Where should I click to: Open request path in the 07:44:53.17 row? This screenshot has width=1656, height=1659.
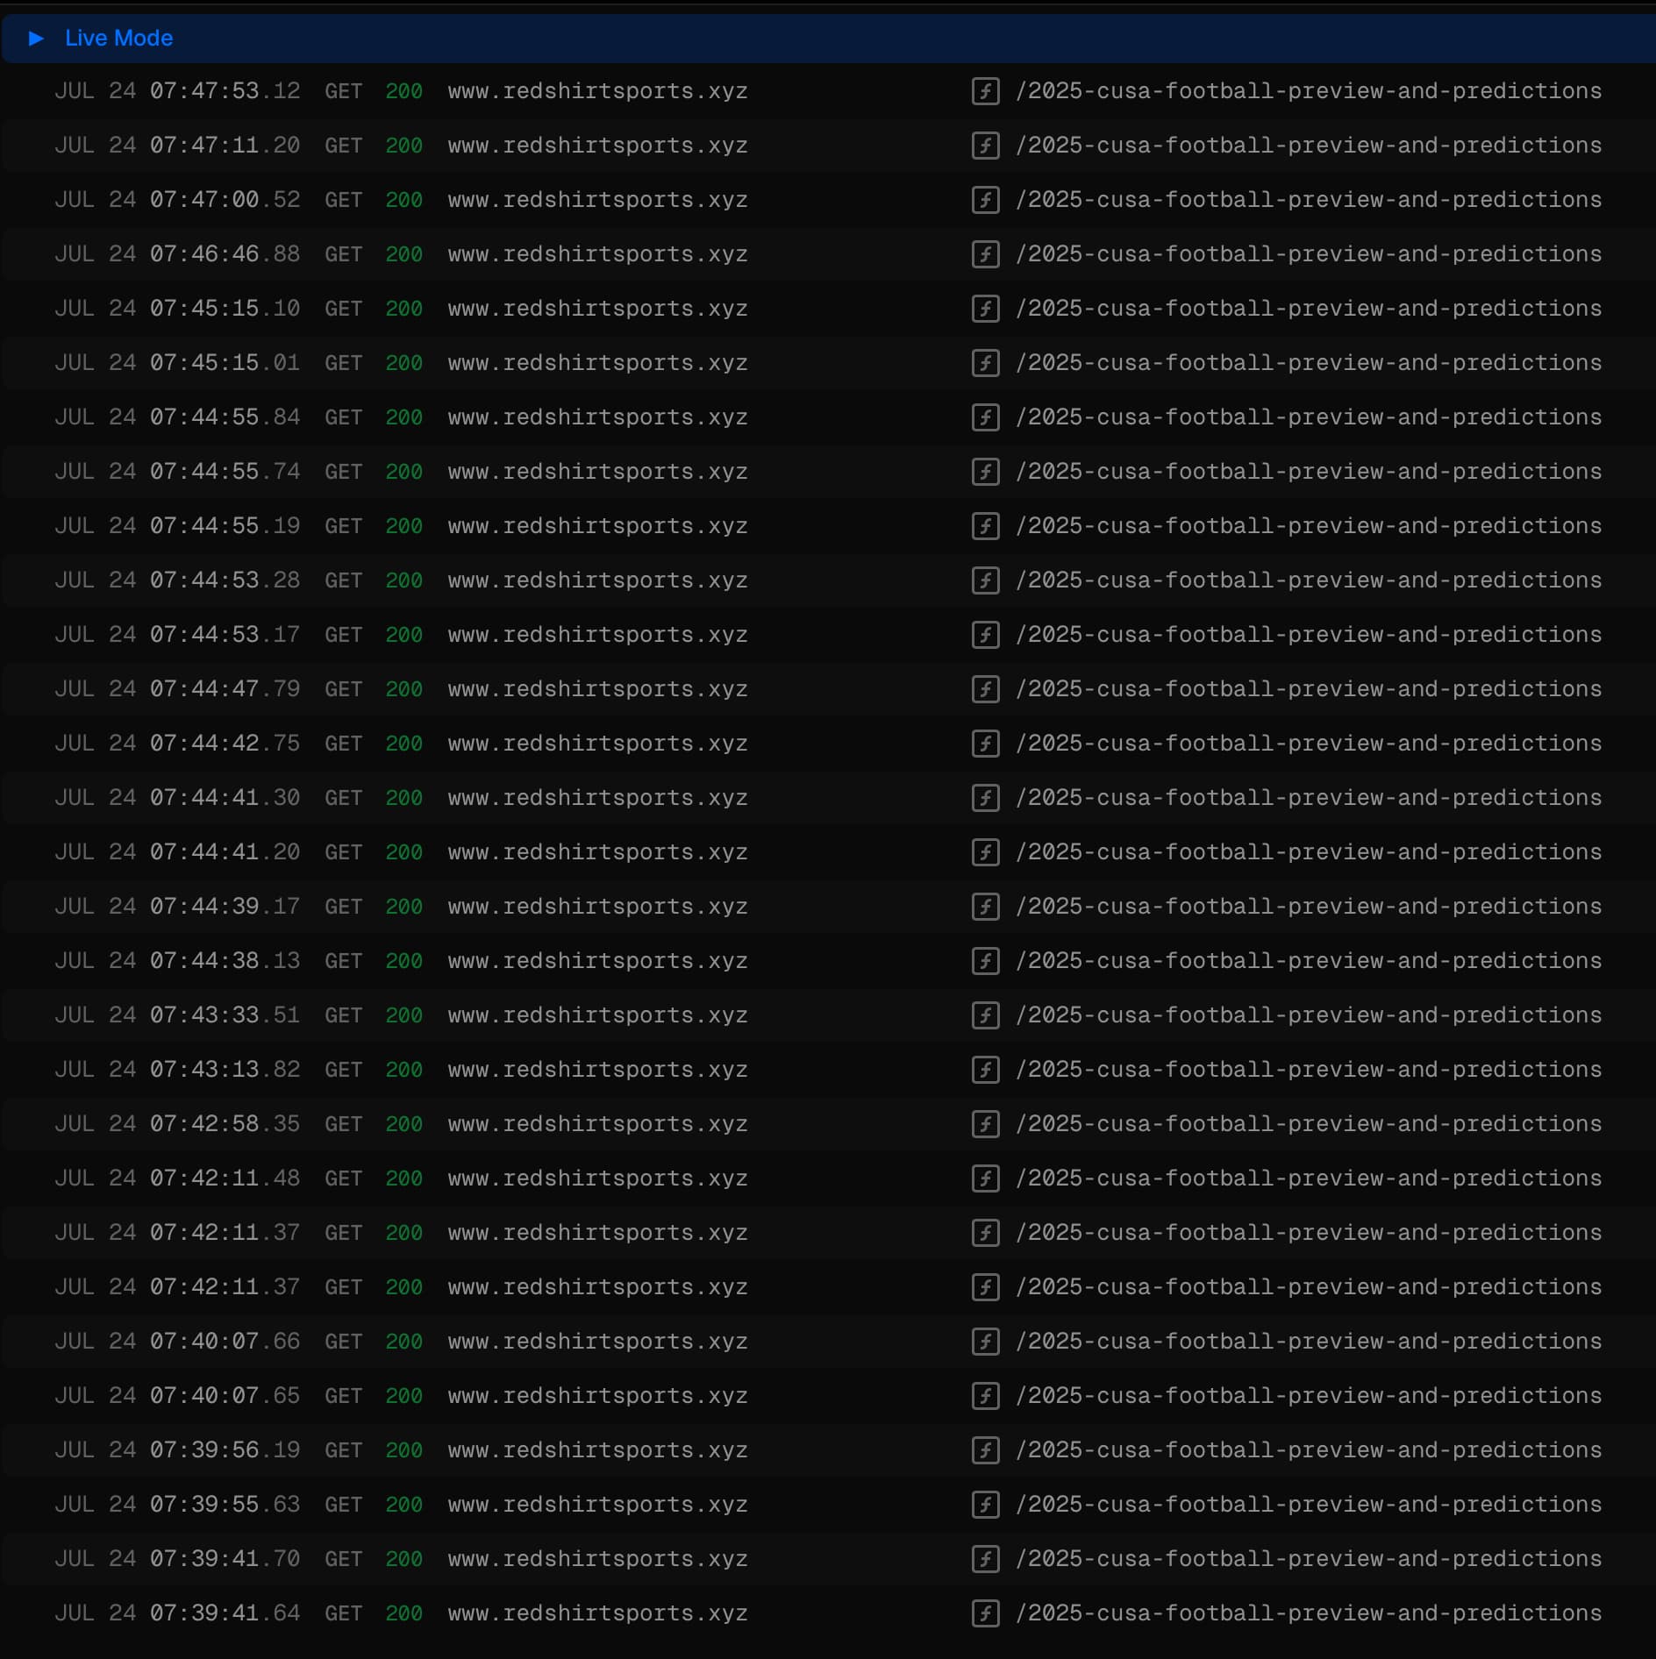[1309, 635]
